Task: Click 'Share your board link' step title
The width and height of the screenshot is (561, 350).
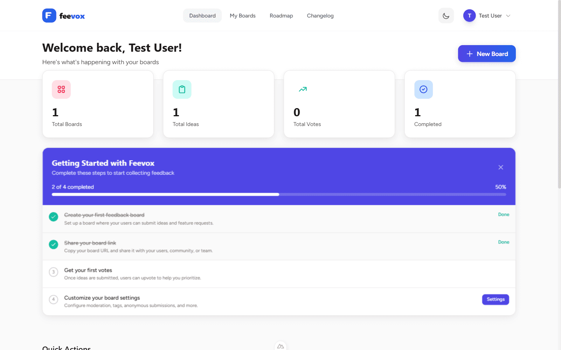Action: coord(90,243)
